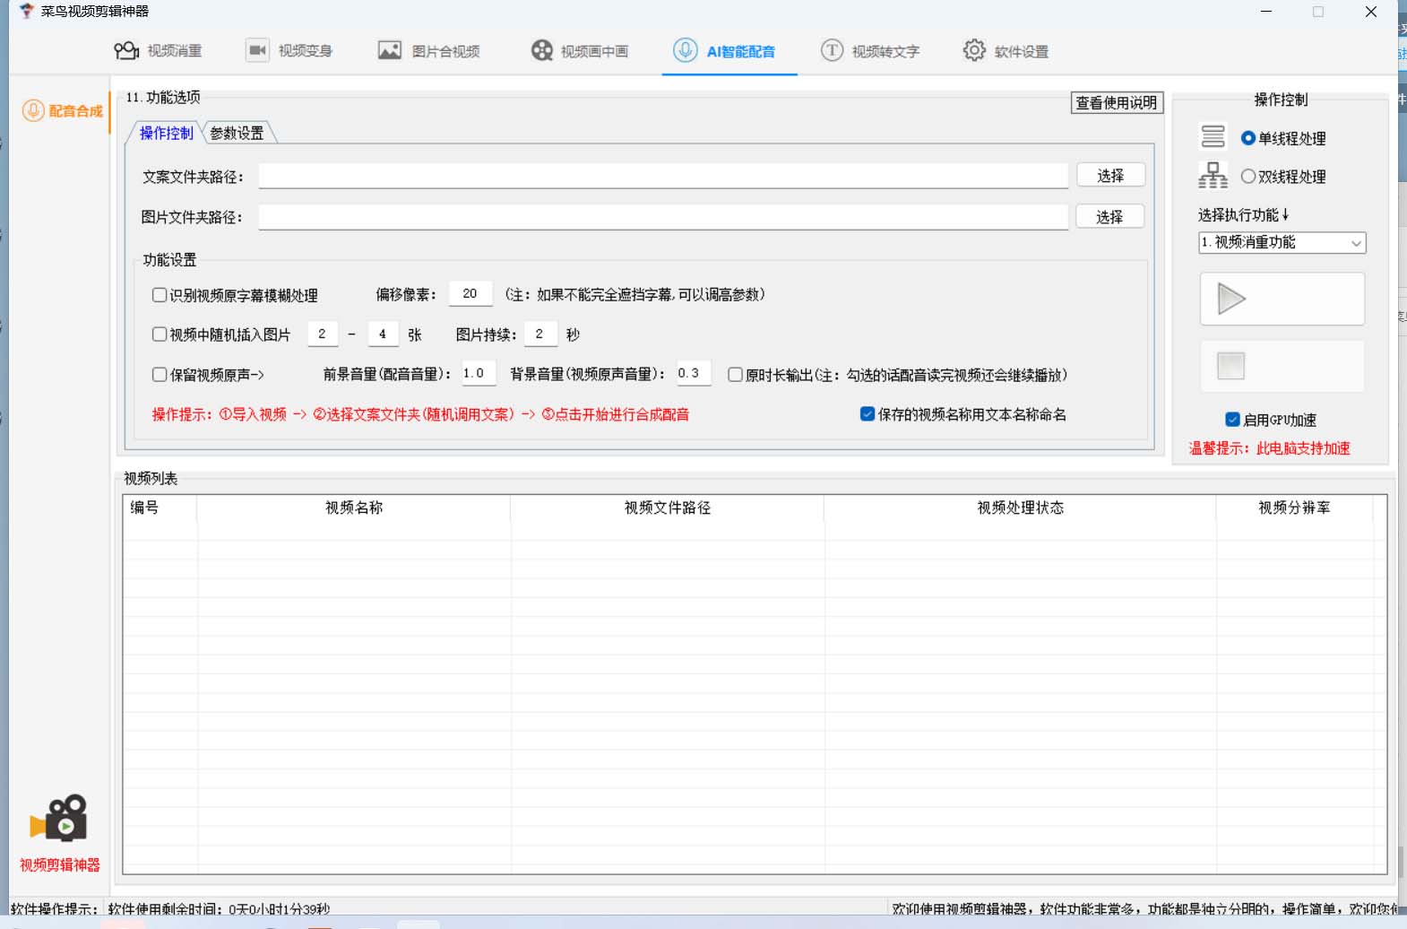The height and width of the screenshot is (929, 1407).
Task: Disable 启用GPU加速 checkbox
Action: click(1232, 420)
